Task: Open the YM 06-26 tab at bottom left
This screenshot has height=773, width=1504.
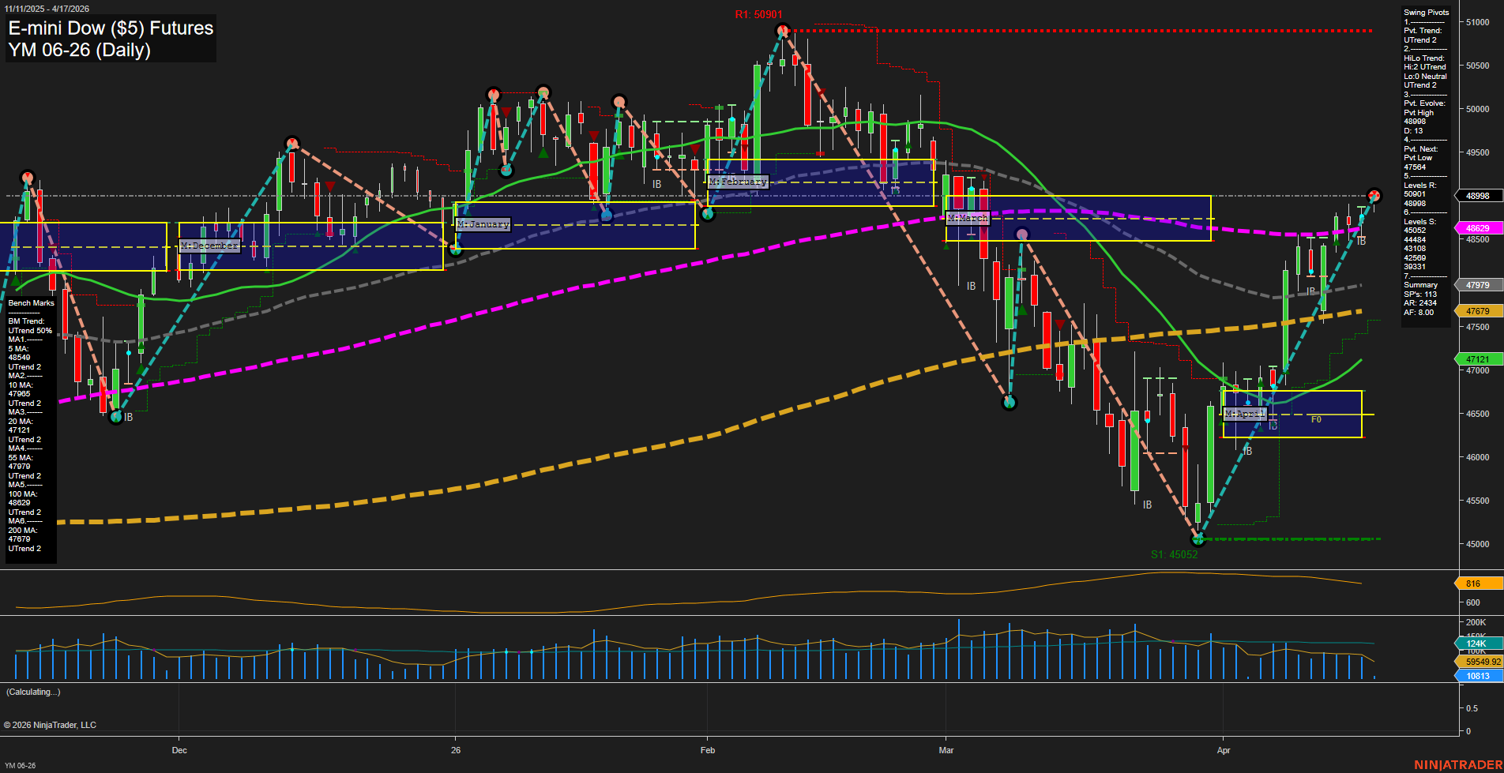Action: click(x=20, y=765)
